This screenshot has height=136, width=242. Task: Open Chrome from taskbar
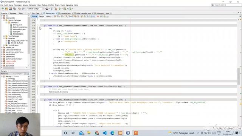[x=97, y=133]
